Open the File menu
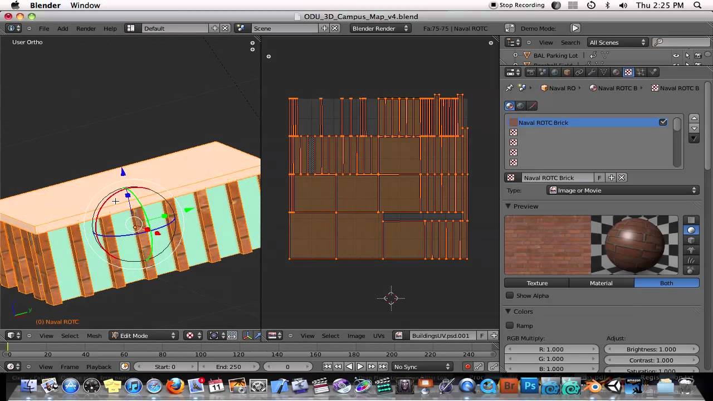The image size is (713, 401). [44, 28]
